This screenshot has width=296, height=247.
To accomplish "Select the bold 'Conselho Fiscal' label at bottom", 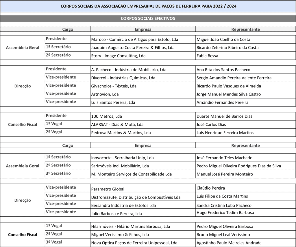I will click(23, 235).
